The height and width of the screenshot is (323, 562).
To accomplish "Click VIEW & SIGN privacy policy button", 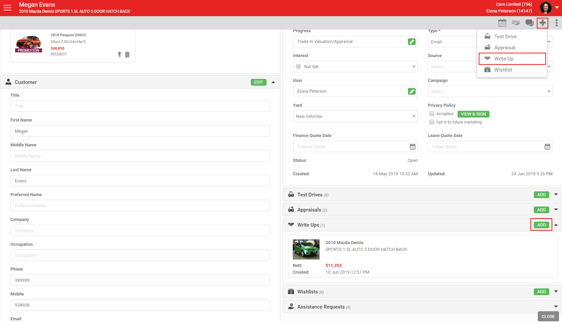I will [473, 114].
